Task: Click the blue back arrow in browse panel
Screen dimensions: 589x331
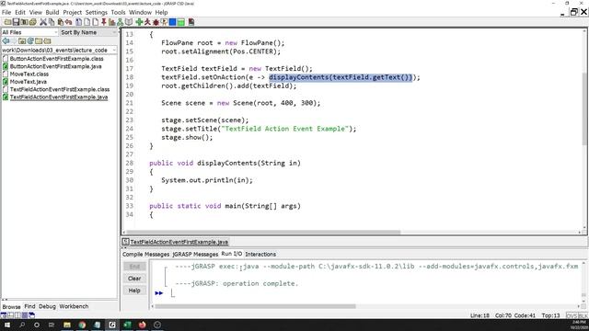Action: tap(6, 40)
